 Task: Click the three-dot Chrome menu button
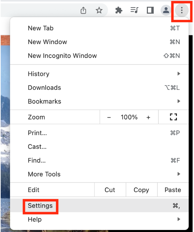(182, 10)
